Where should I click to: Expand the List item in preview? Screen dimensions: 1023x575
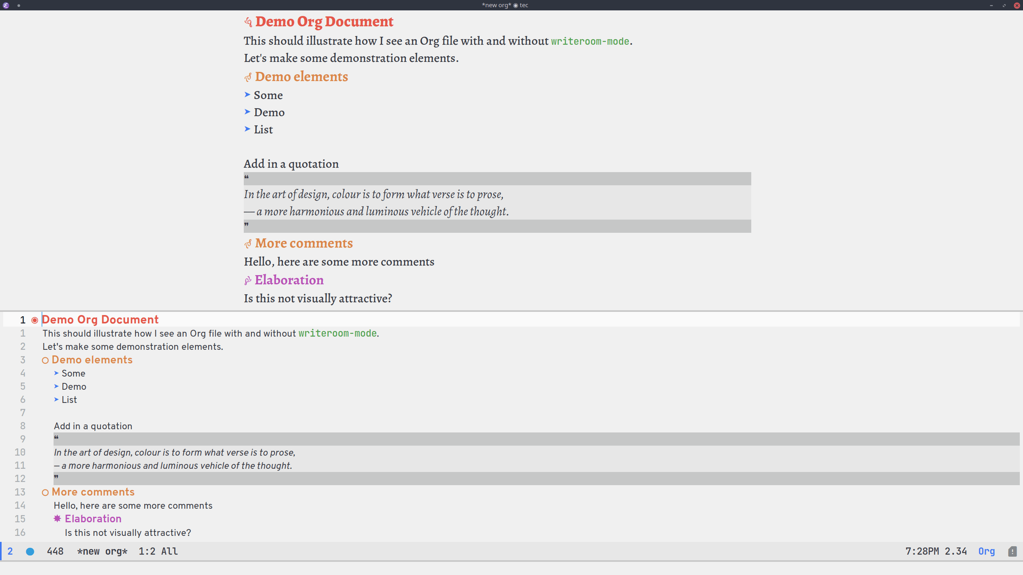(247, 129)
